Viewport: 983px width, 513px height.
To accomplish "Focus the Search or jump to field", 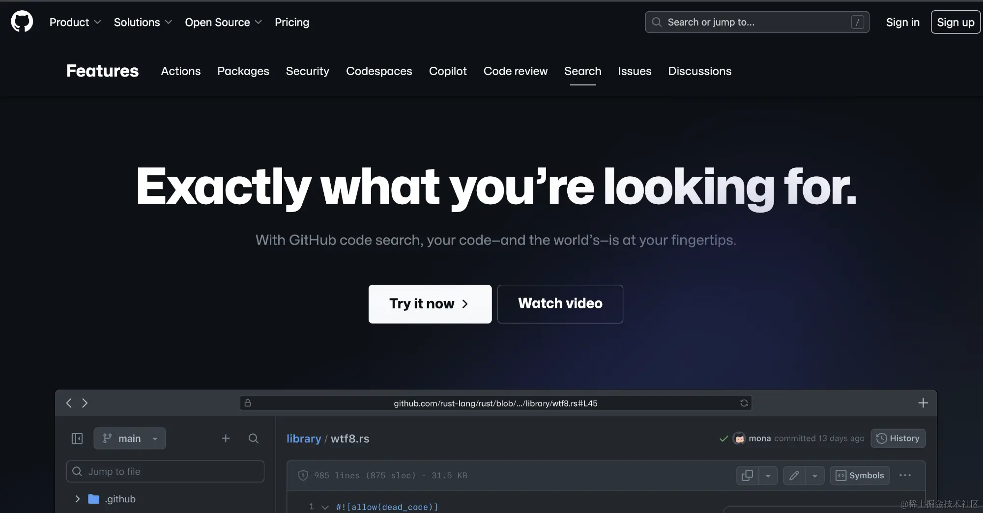I will (757, 22).
